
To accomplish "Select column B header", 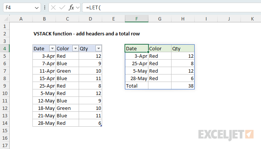I will click(44, 19).
